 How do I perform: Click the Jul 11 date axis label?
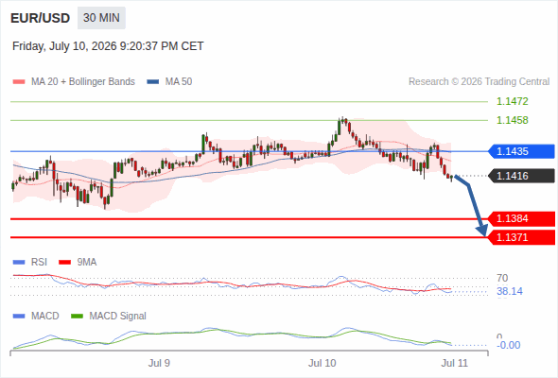tap(455, 363)
